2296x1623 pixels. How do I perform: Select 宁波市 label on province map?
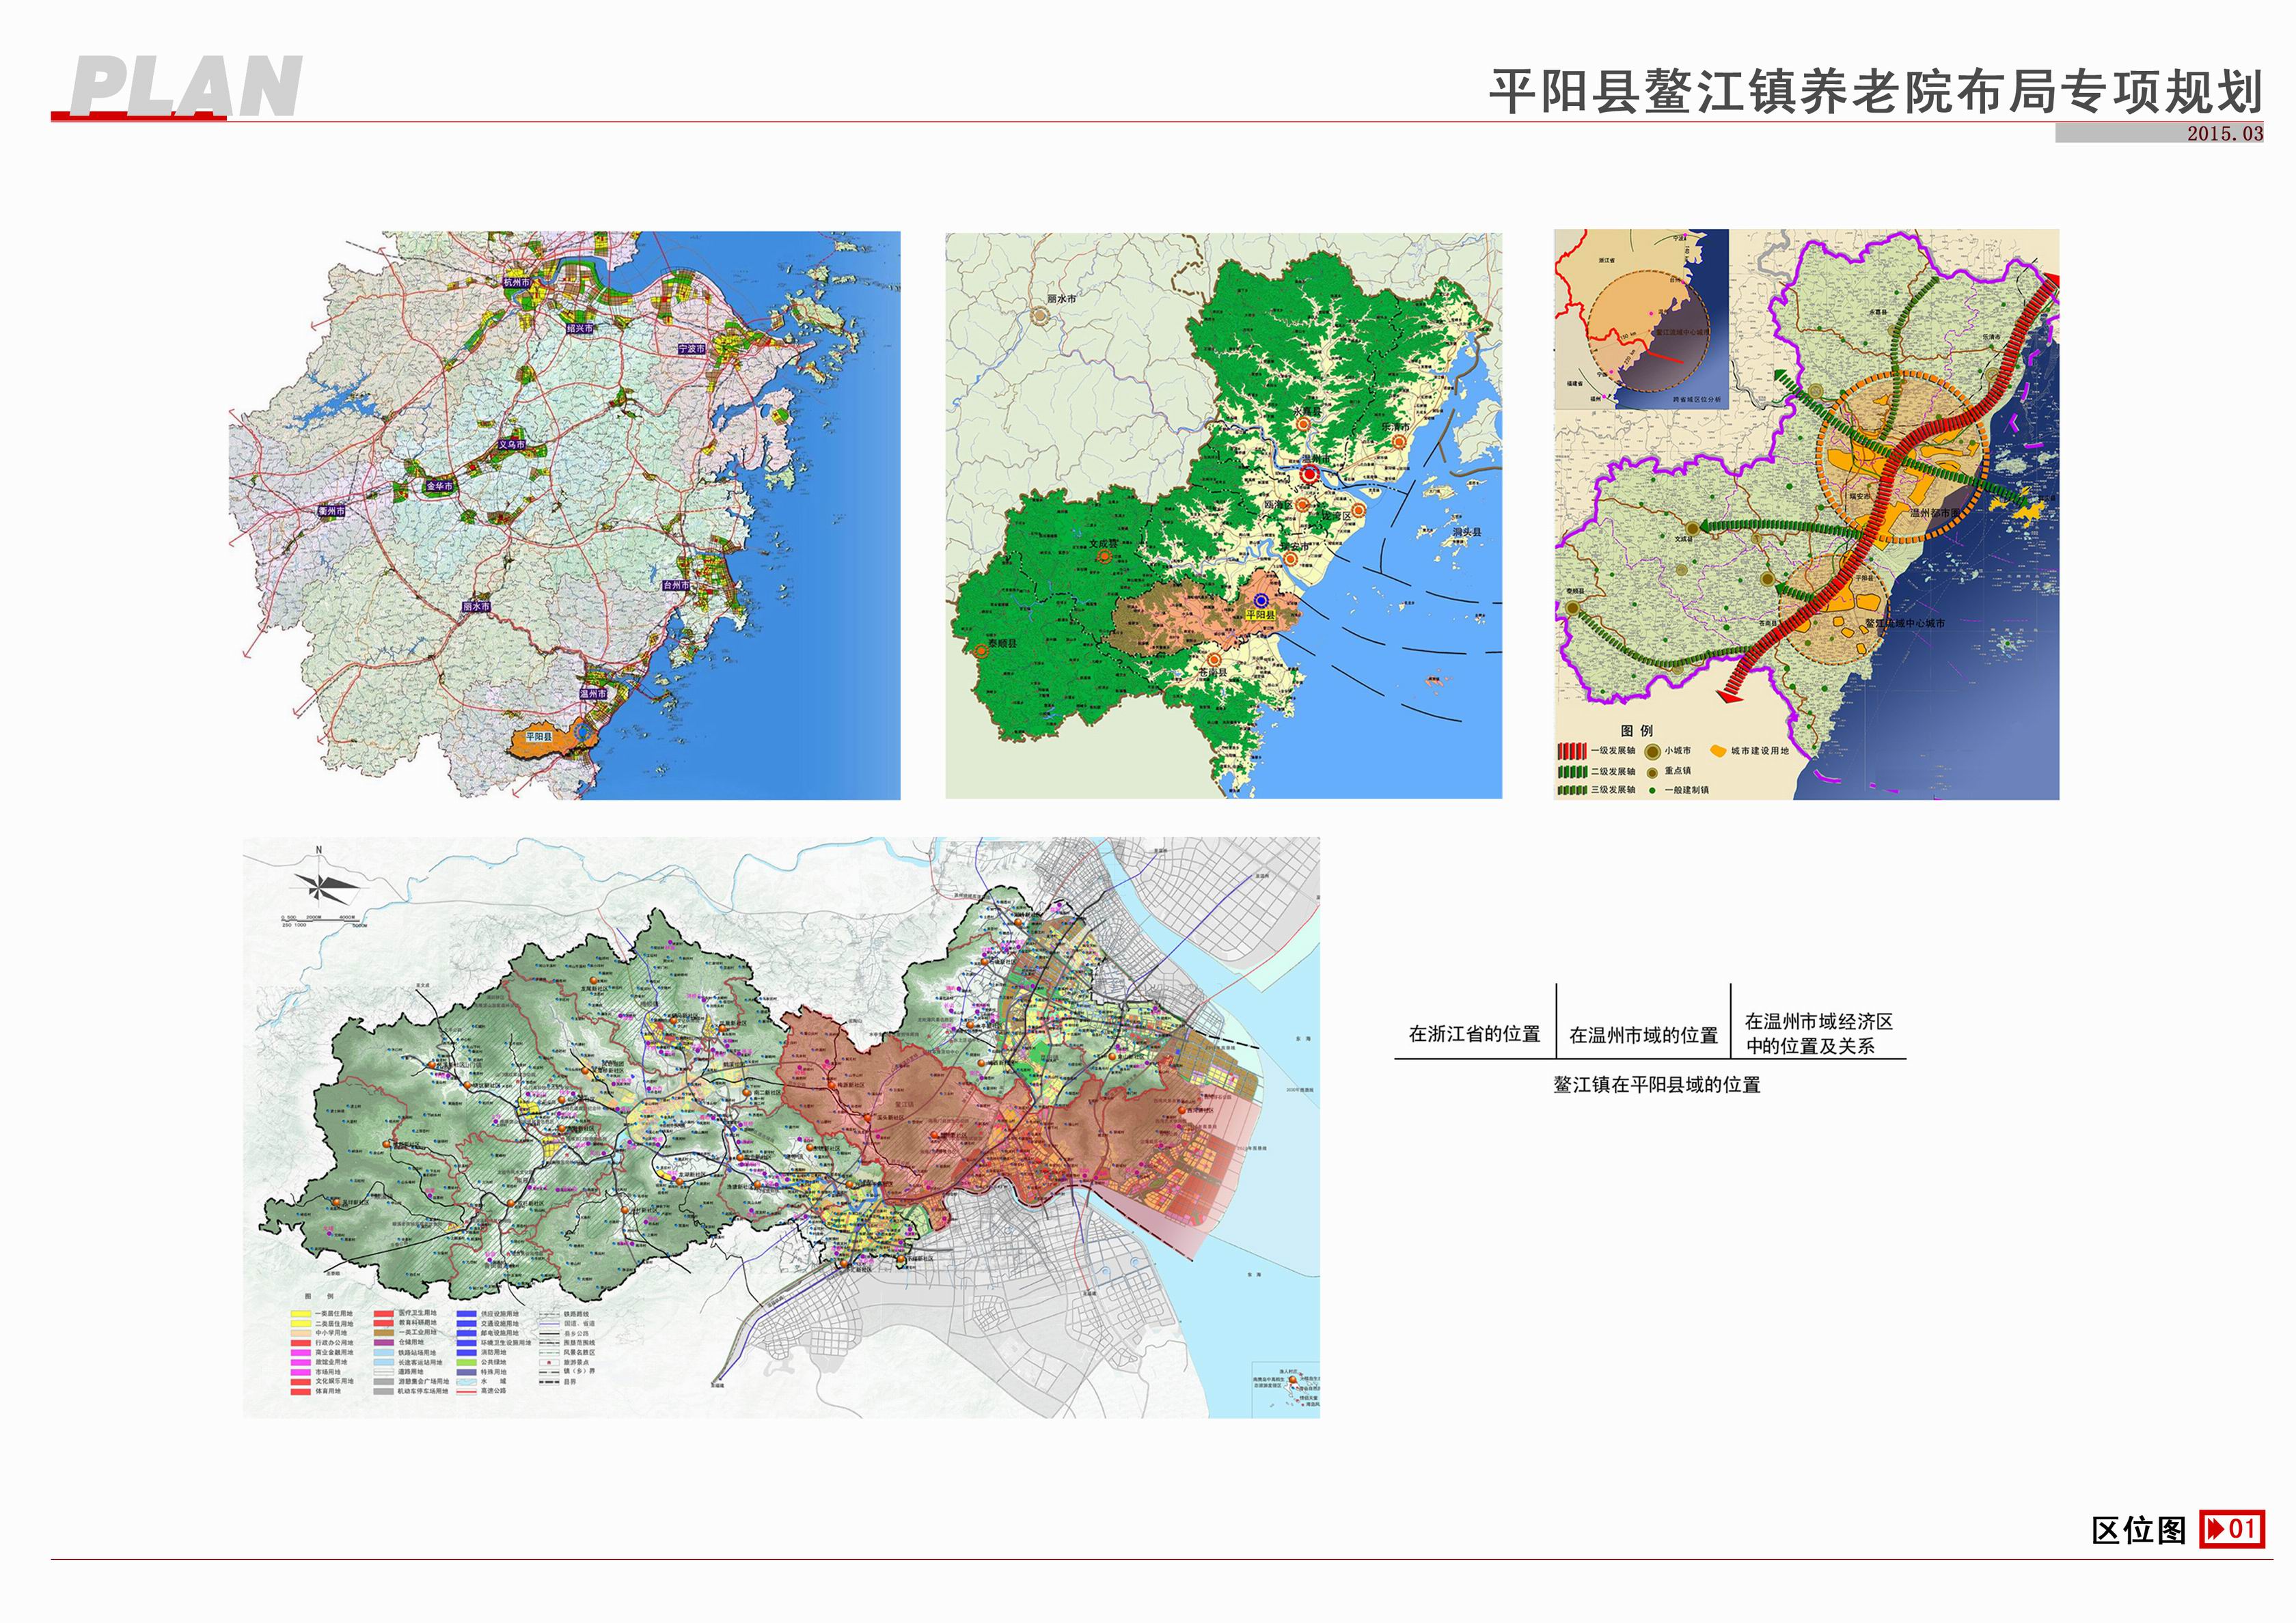coord(692,349)
